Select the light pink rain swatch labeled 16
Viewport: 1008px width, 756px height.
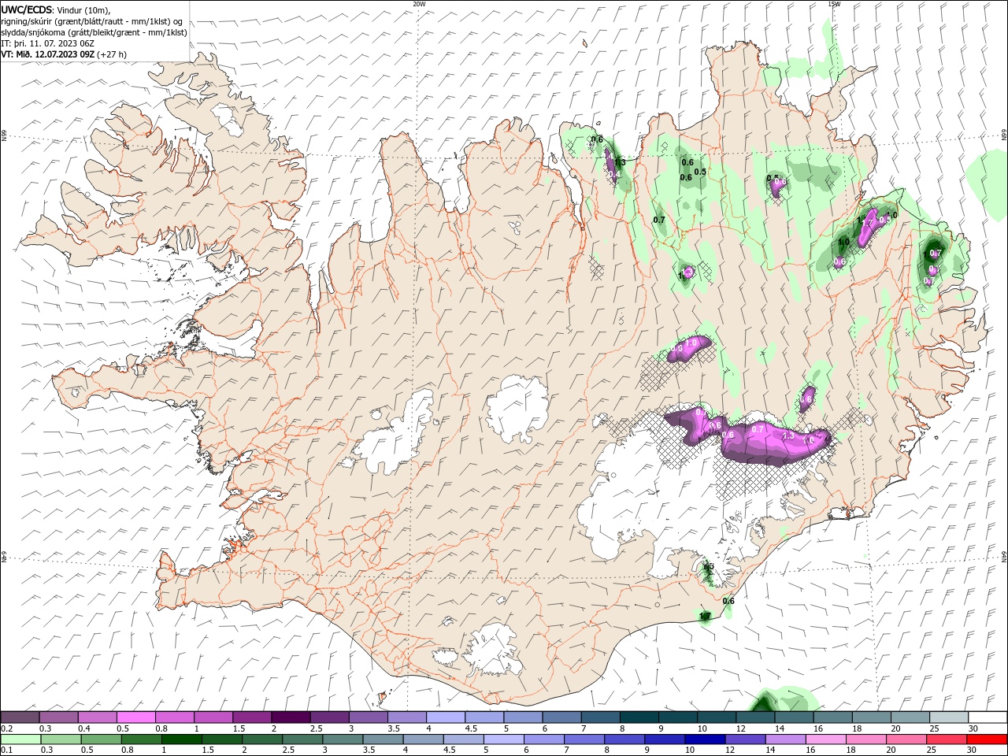825,739
